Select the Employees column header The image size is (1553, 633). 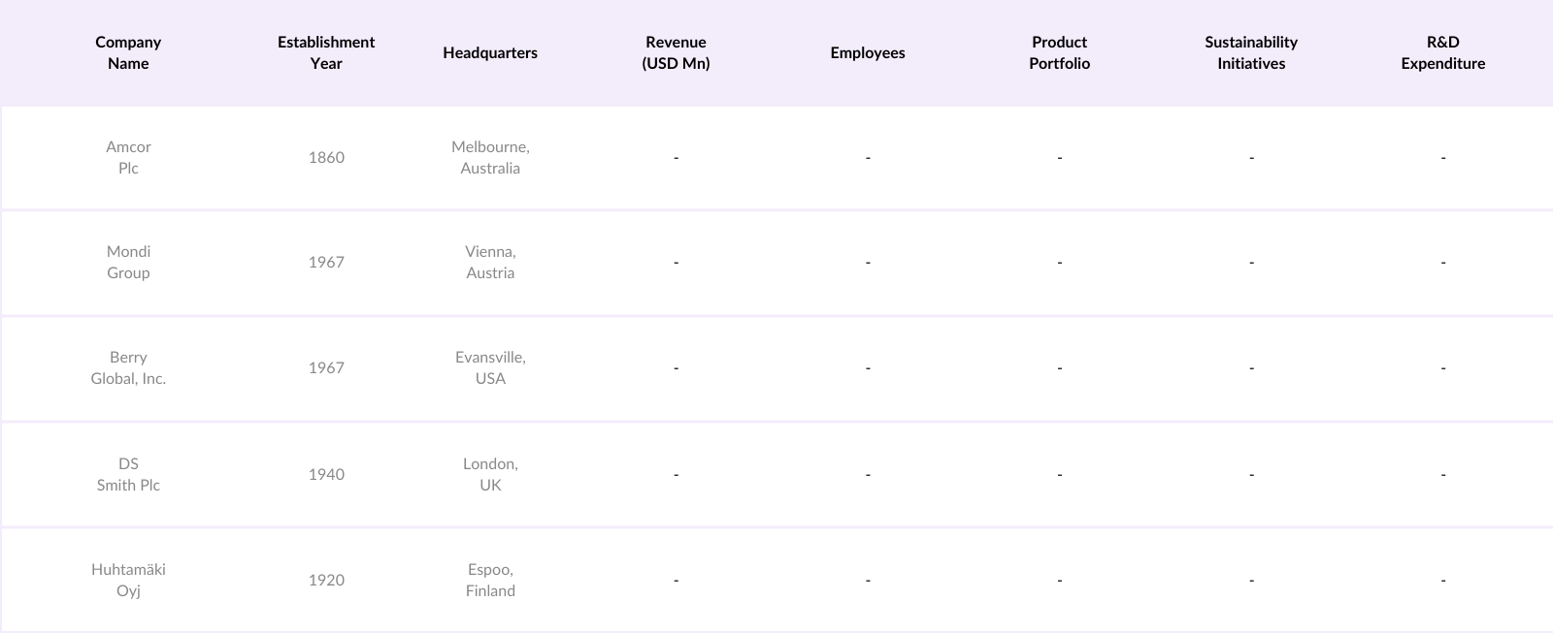[x=868, y=52]
